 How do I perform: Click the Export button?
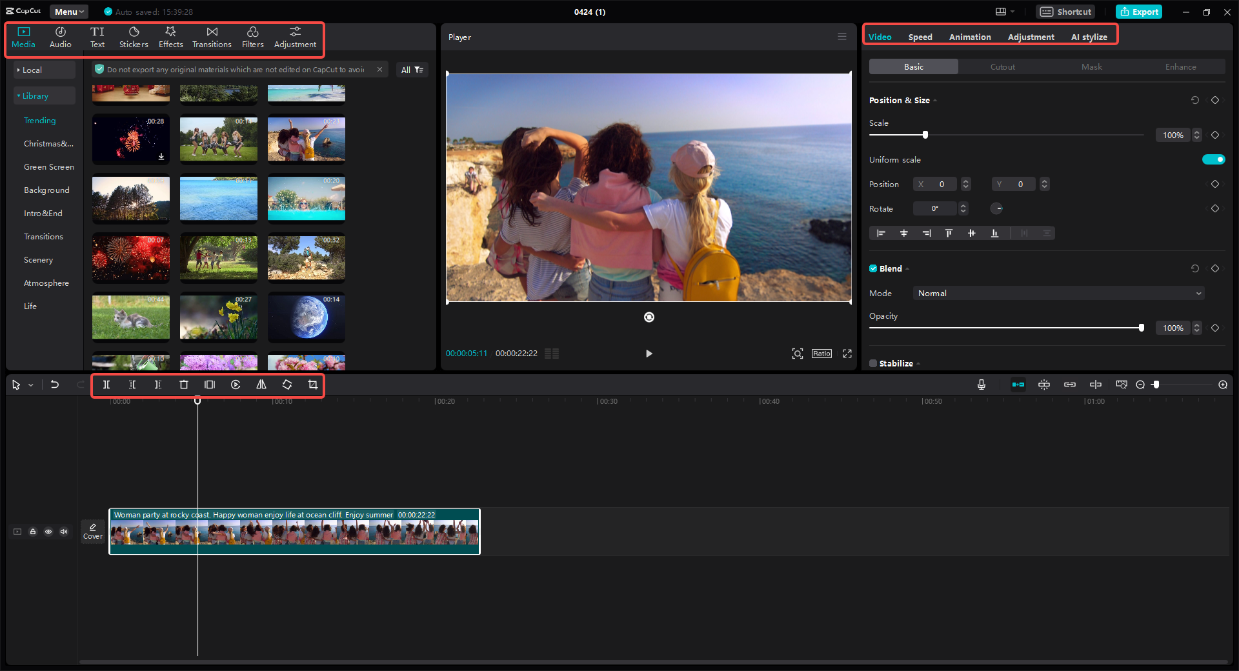coord(1138,12)
